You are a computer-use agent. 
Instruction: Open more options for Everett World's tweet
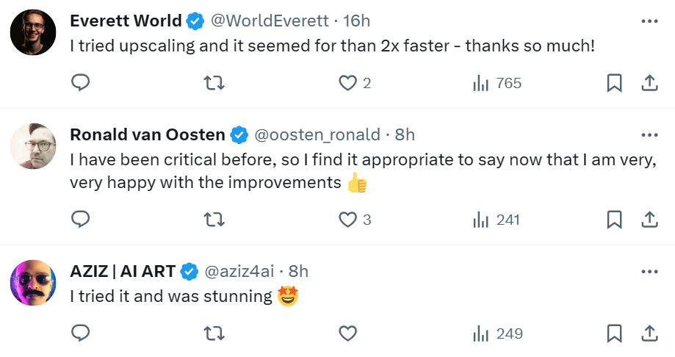(x=649, y=21)
